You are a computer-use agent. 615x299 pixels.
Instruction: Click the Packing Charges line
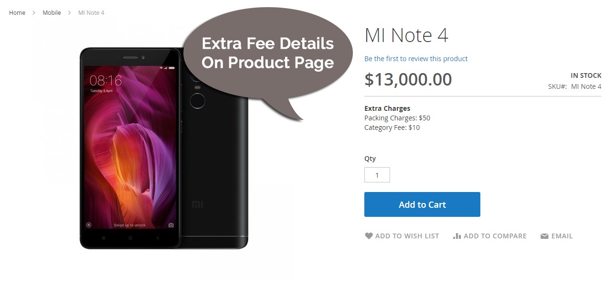click(397, 118)
